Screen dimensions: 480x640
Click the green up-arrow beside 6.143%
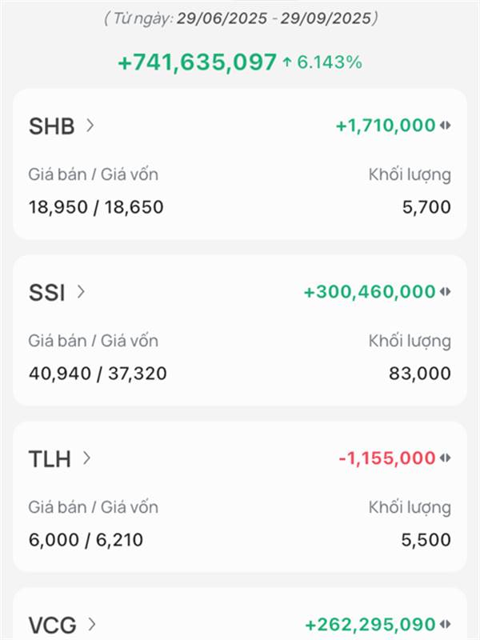(287, 62)
